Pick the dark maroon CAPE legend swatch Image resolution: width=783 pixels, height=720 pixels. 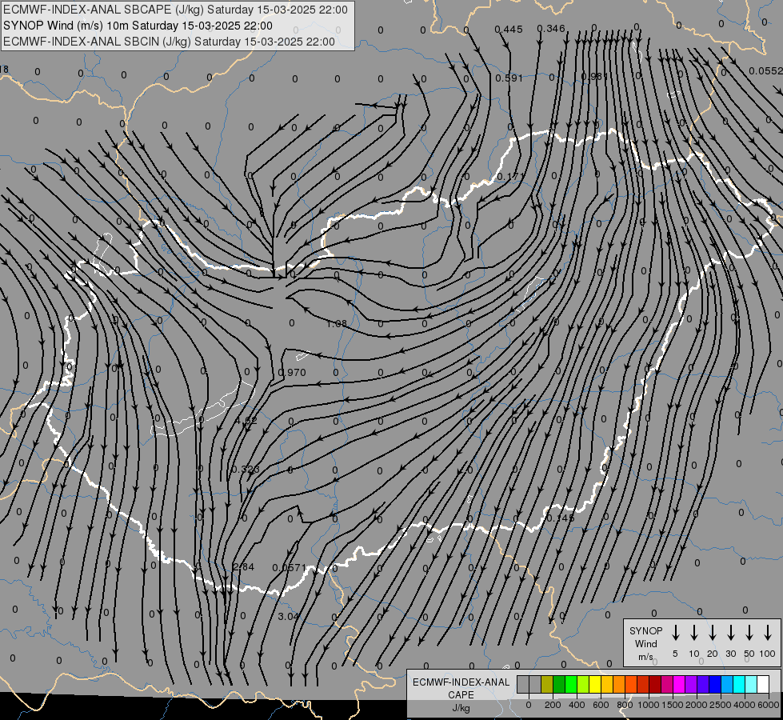655,685
